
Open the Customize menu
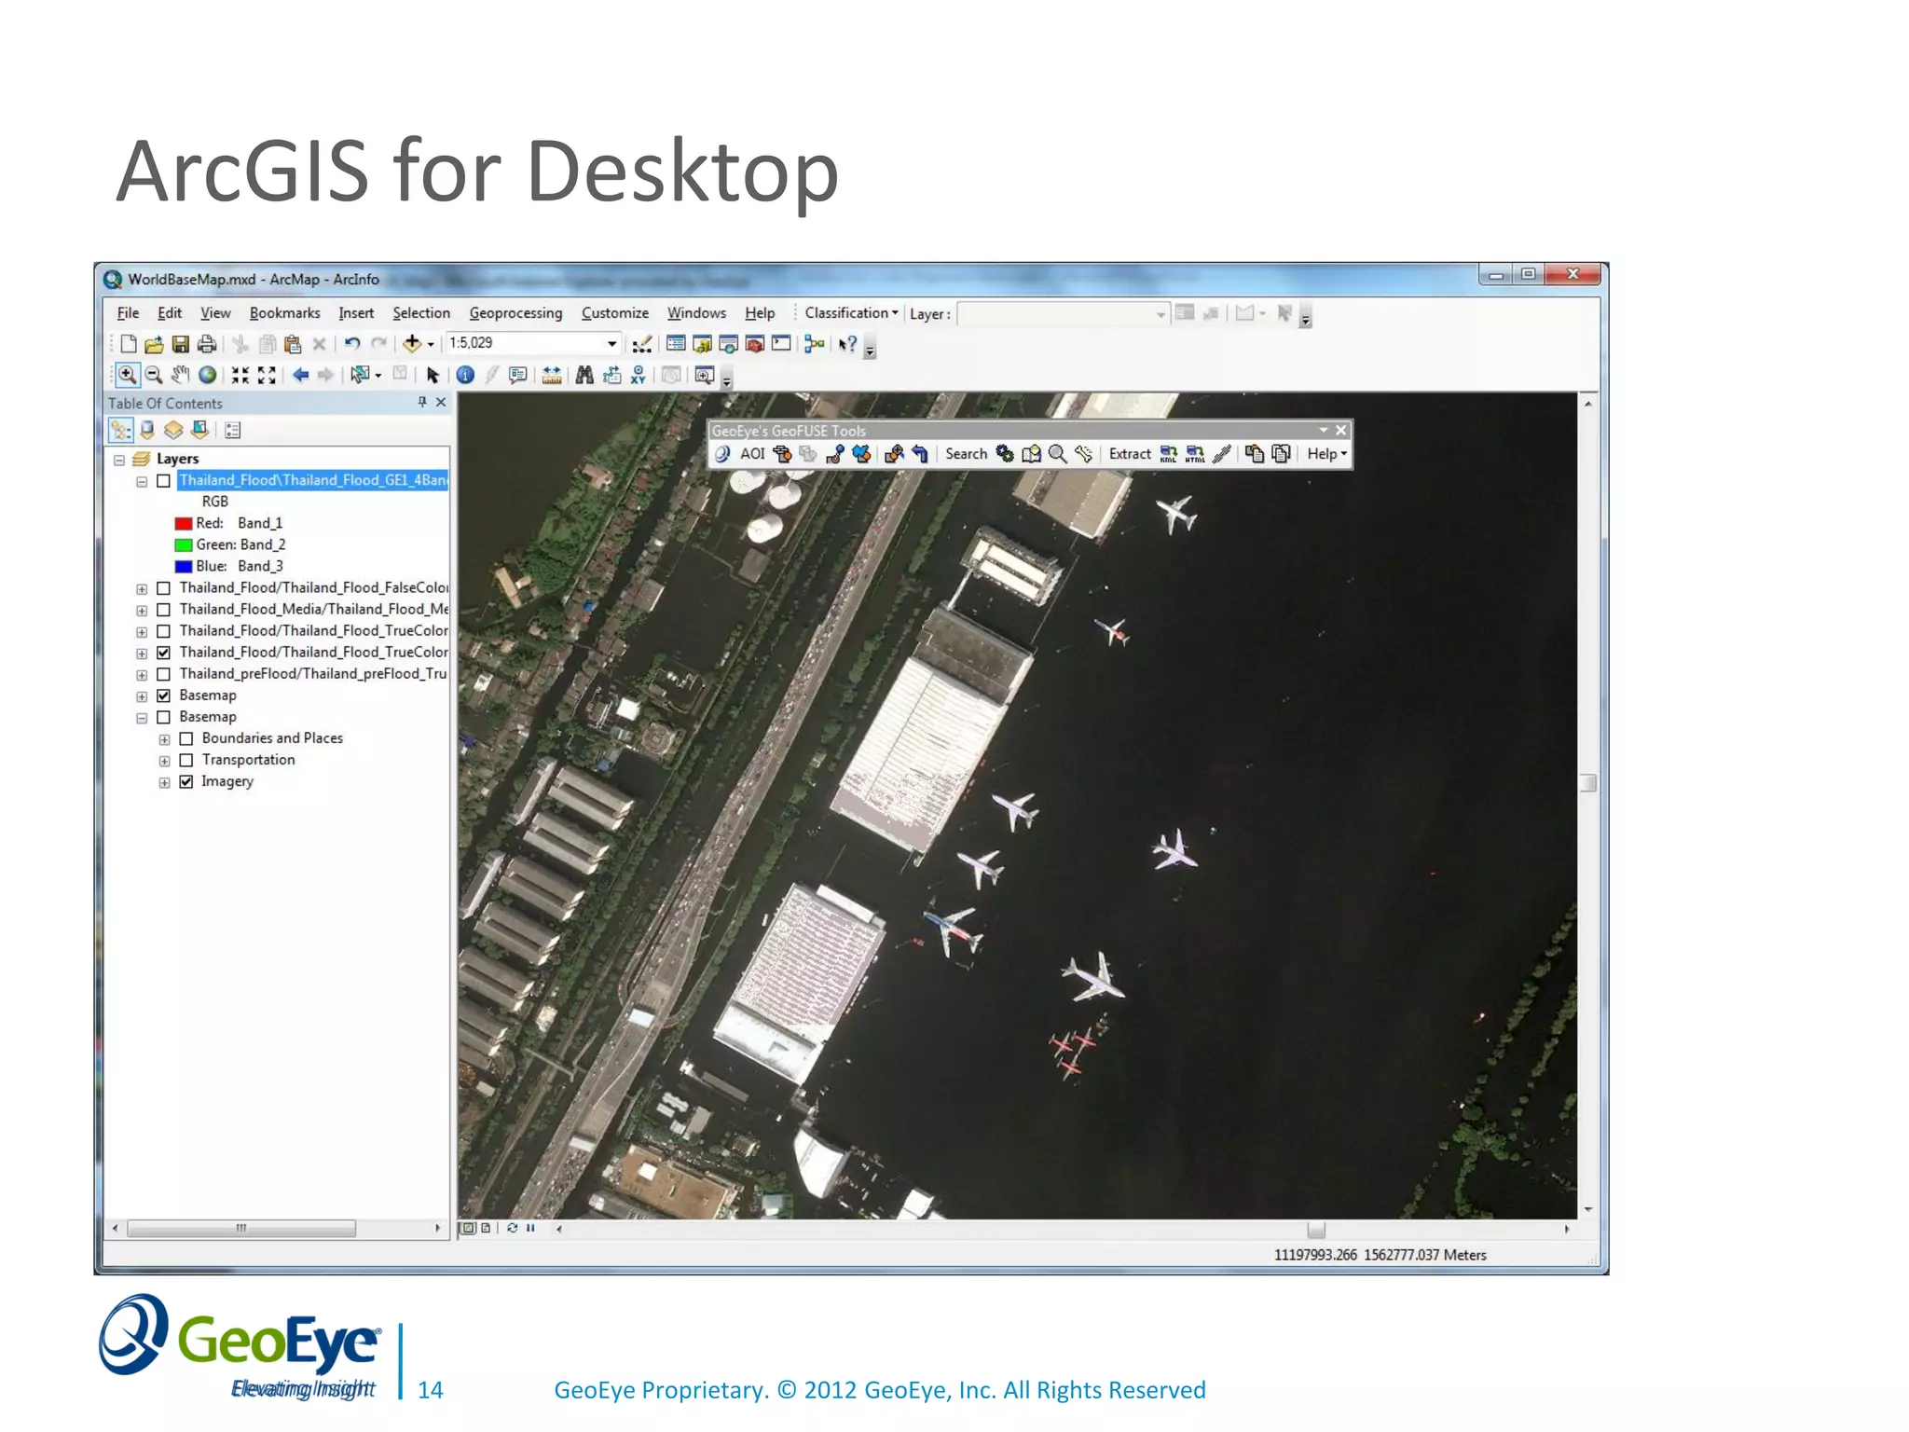(615, 313)
